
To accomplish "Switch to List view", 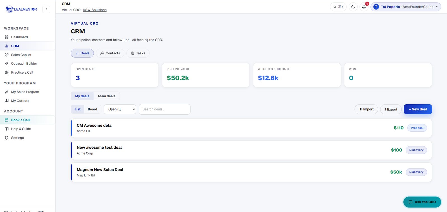I will (77, 109).
